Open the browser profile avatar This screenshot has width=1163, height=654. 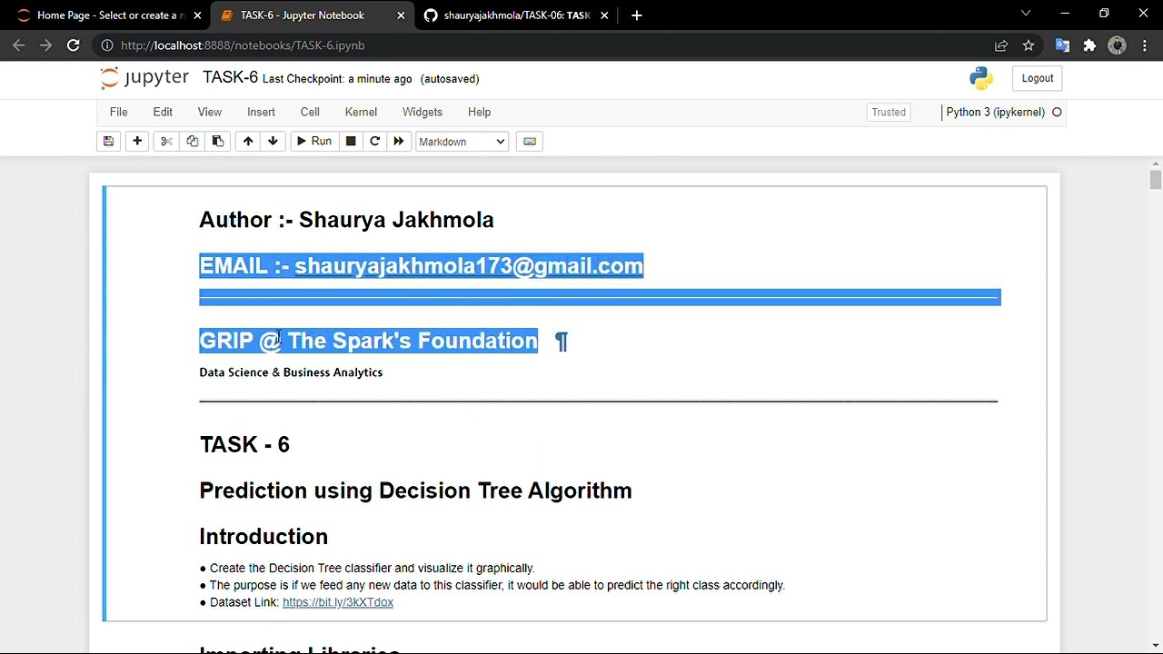click(1118, 45)
